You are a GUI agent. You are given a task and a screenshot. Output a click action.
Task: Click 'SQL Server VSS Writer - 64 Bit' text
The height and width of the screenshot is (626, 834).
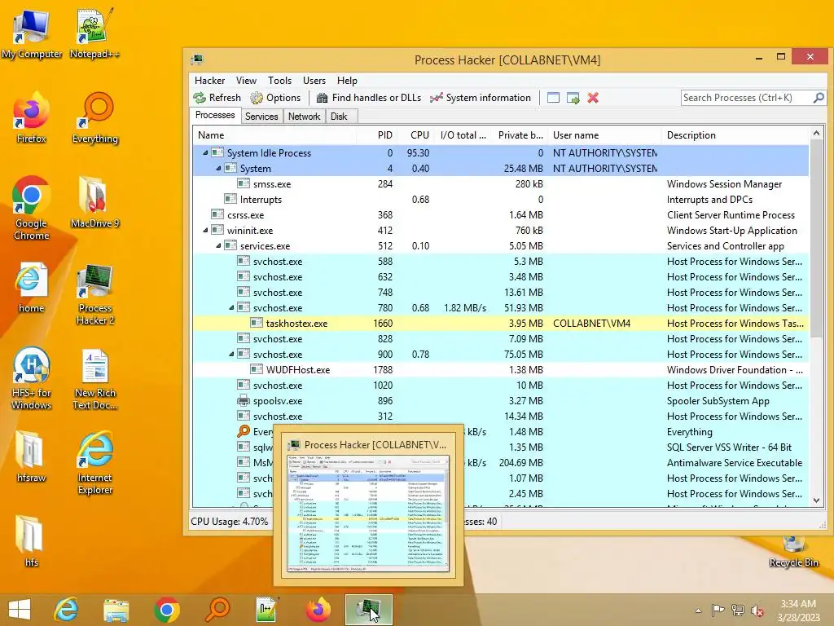tap(729, 447)
